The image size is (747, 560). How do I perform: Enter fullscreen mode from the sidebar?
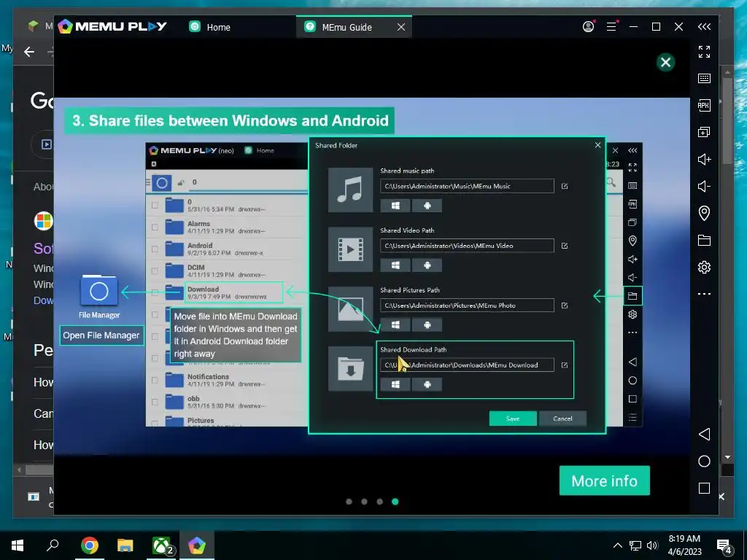pyautogui.click(x=704, y=52)
